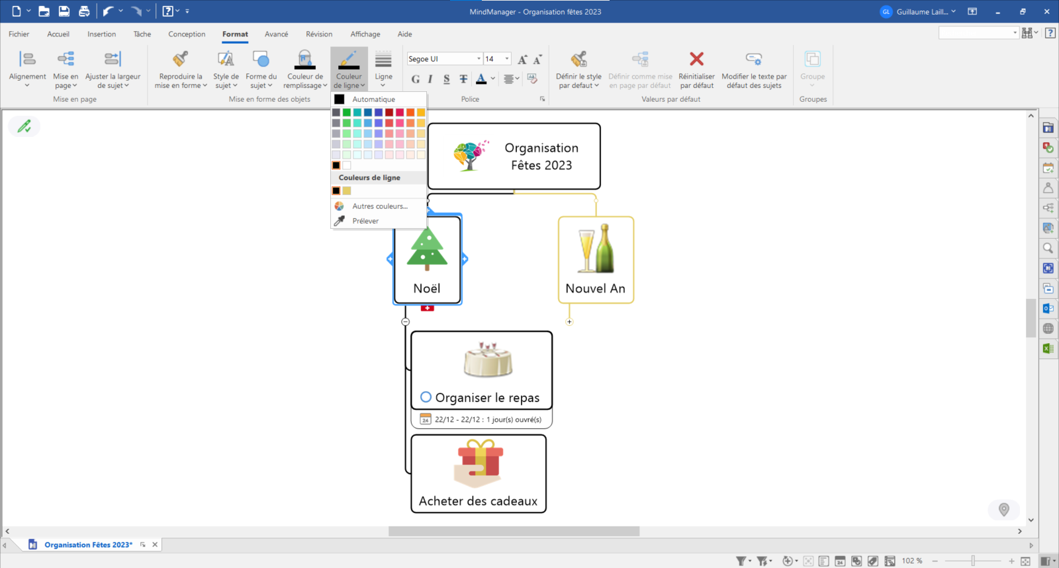
Task: Click Modifier le texte par défaut icon
Action: 754,60
